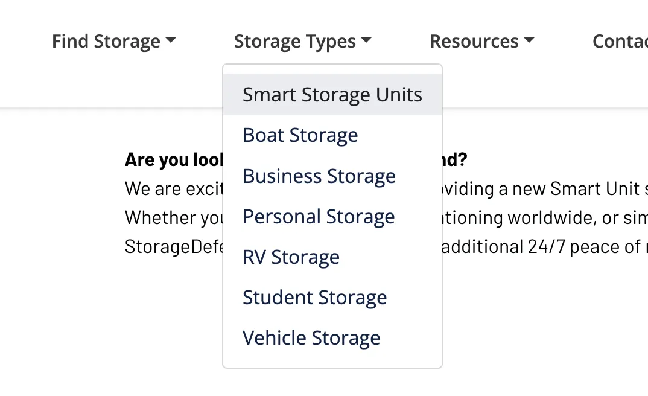Select Smart Storage Units from the menu
The width and height of the screenshot is (648, 396).
332,95
